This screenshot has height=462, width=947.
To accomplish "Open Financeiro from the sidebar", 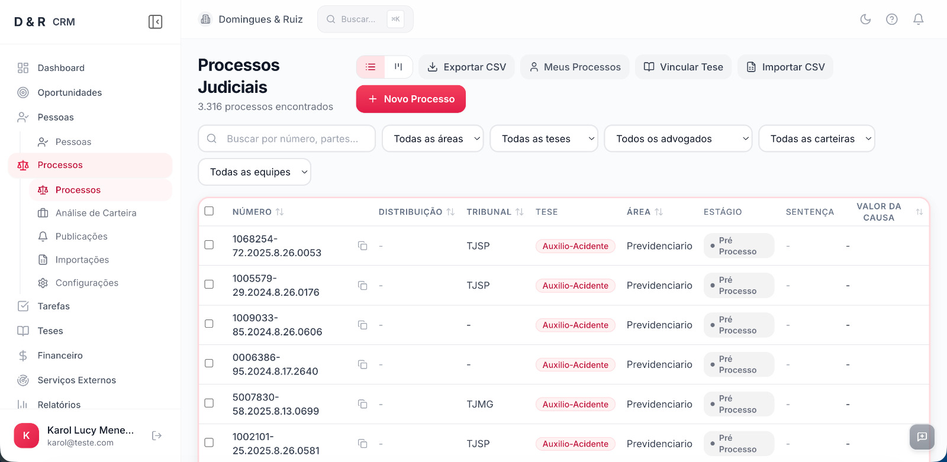I will pyautogui.click(x=60, y=356).
